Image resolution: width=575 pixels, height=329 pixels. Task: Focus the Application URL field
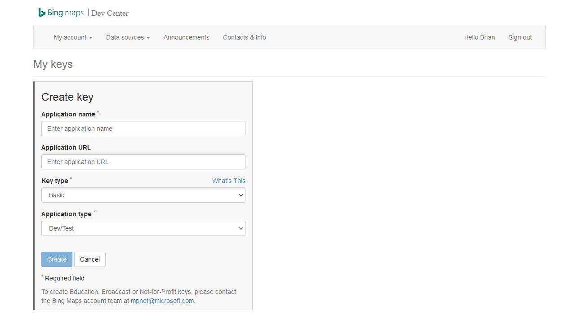[x=143, y=162]
